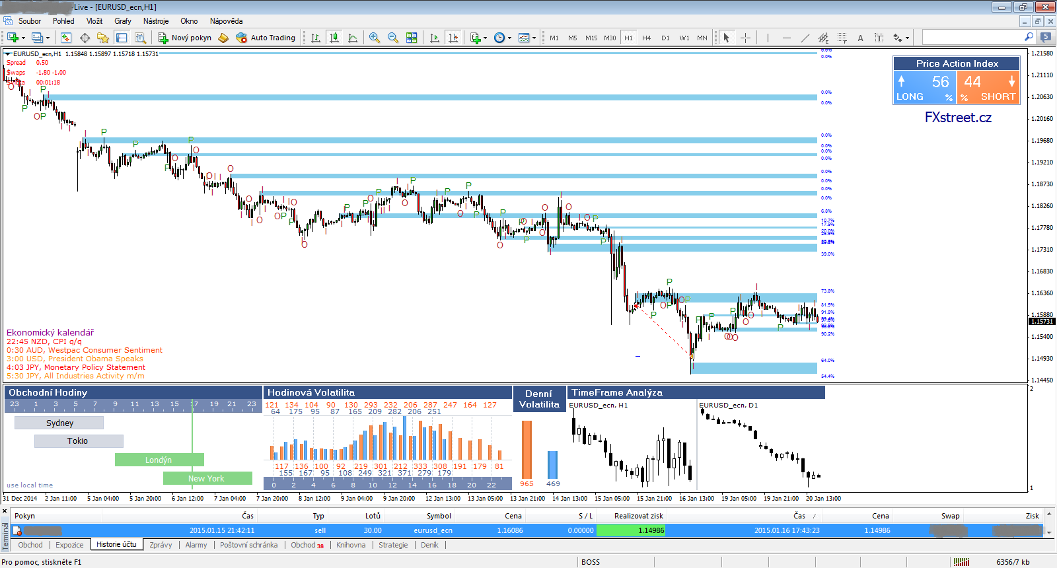1057x568 pixels.
Task: Pick the Fibonacci retracement tool
Action: click(x=842, y=38)
